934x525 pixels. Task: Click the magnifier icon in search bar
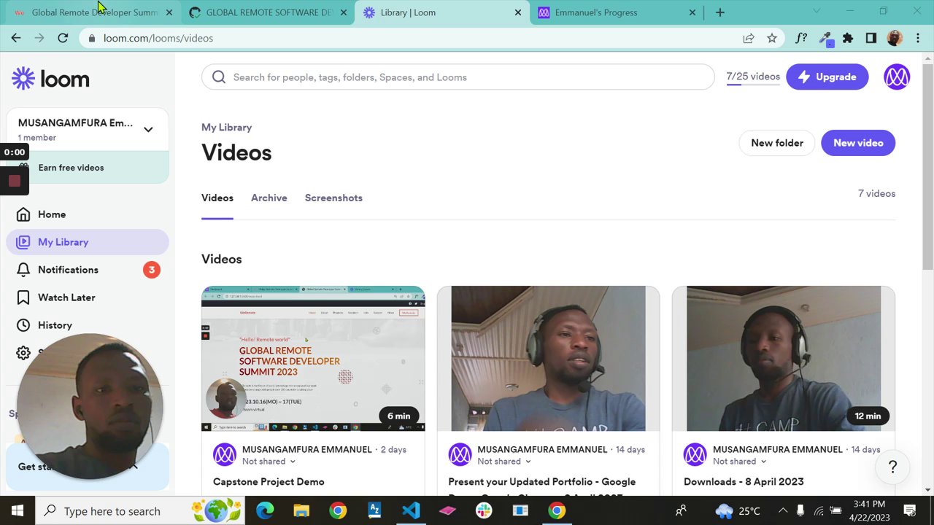tap(219, 77)
